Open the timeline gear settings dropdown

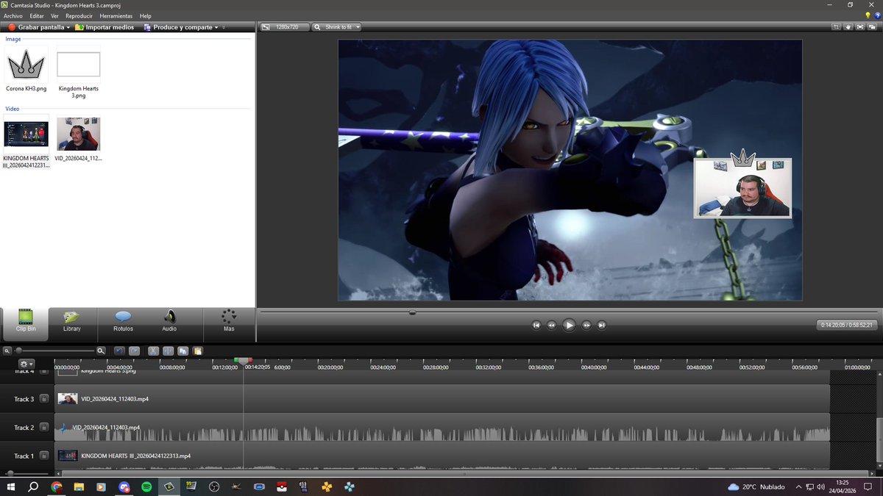26,364
